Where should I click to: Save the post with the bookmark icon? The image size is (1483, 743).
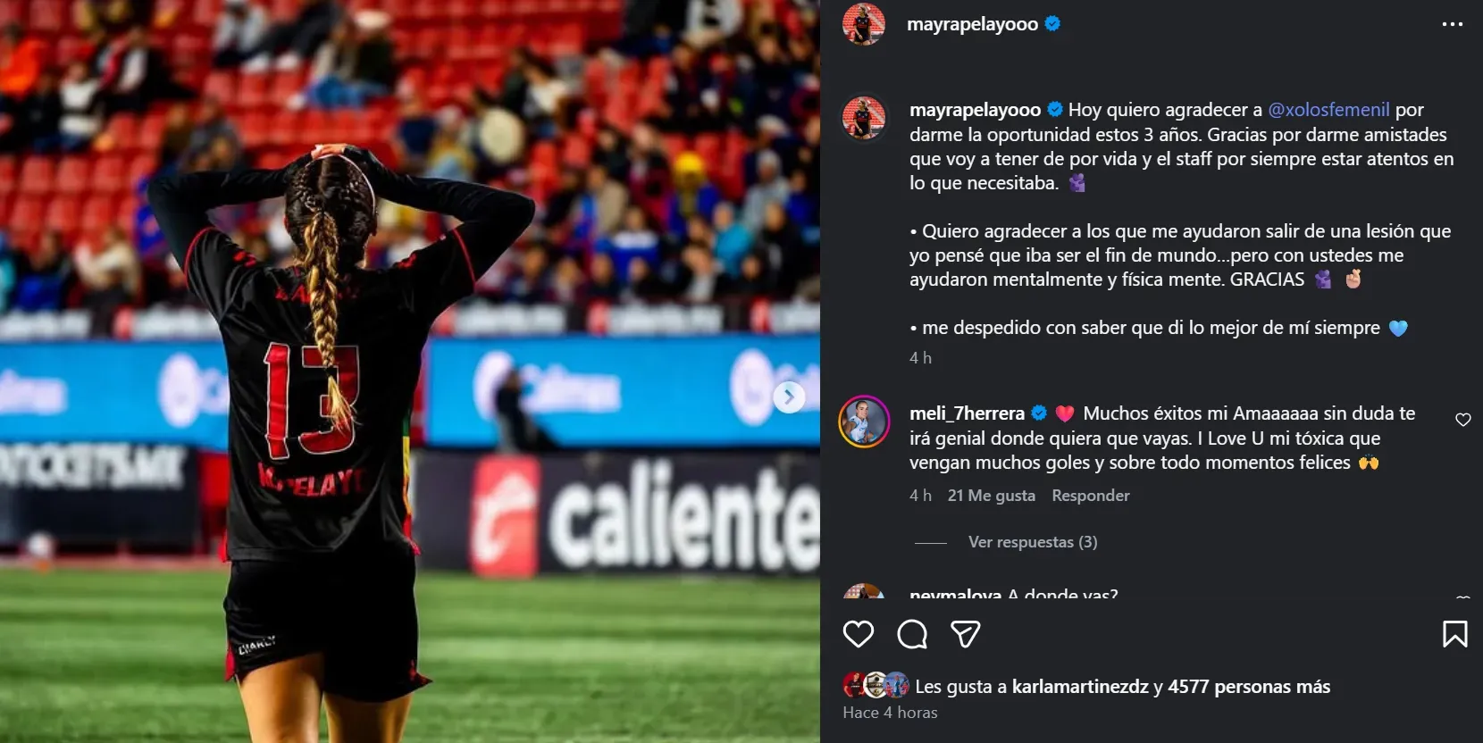tap(1454, 634)
